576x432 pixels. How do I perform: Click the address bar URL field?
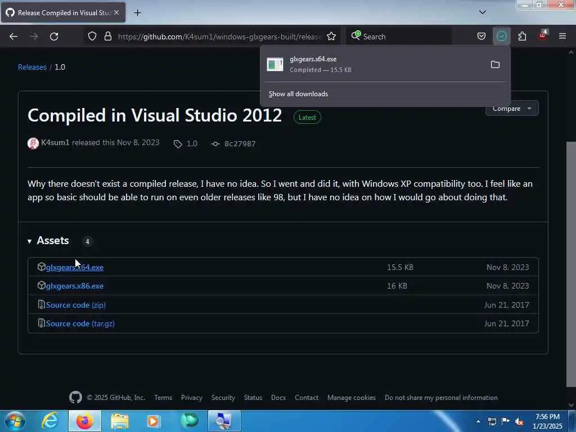tap(219, 37)
